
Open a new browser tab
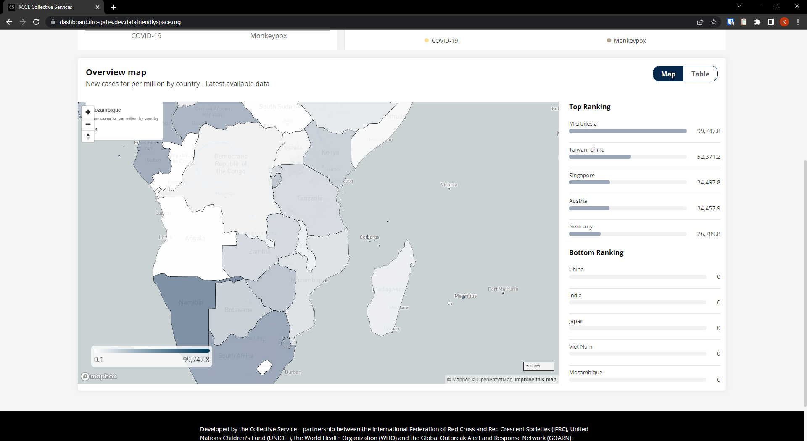coord(113,7)
